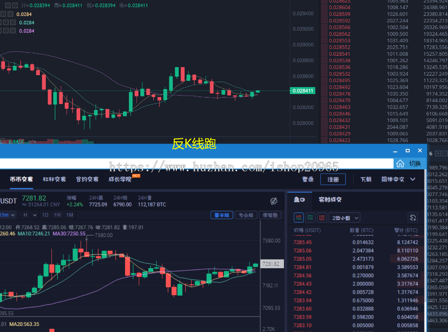Click the 切换 switch button
Image resolution: width=448 pixels, height=332 pixels.
point(415,164)
